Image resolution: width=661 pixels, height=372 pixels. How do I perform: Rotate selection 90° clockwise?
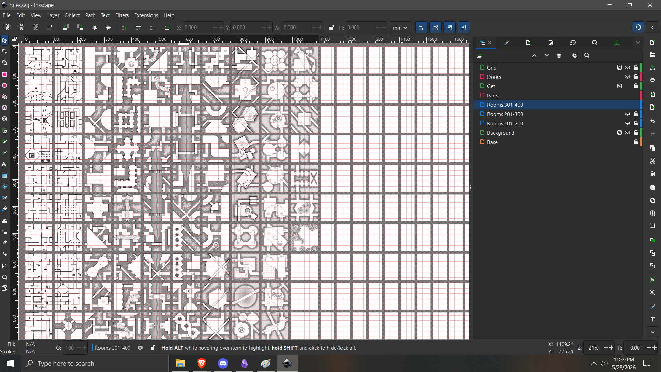(80, 27)
